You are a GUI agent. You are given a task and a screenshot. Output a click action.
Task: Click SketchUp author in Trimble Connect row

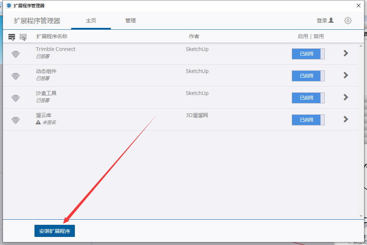pyautogui.click(x=197, y=49)
